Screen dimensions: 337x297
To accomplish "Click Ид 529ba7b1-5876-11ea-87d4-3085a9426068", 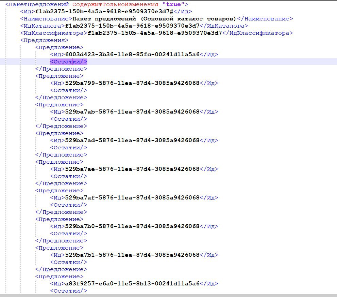I will tap(132, 255).
